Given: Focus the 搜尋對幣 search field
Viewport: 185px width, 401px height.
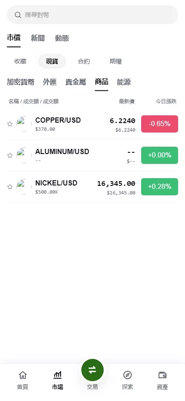Looking at the screenshot, I should point(92,15).
